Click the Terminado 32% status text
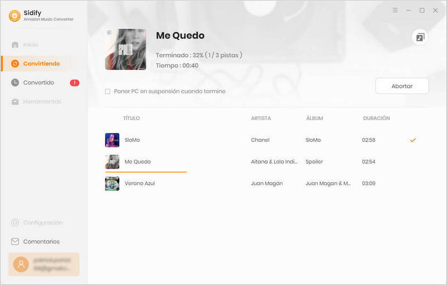 tap(199, 55)
